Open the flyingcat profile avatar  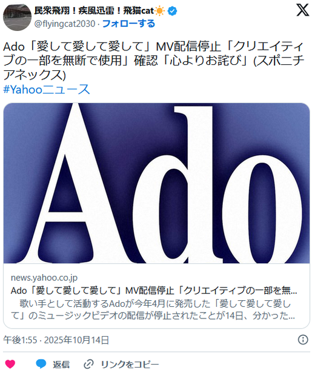click(x=17, y=17)
